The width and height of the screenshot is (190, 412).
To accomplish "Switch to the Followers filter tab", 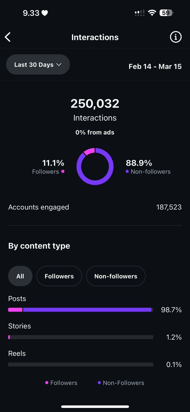I will tap(59, 276).
